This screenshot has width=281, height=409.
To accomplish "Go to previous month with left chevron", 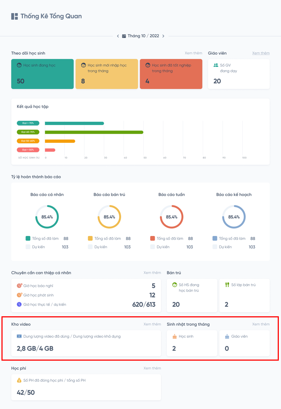I will click(118, 36).
